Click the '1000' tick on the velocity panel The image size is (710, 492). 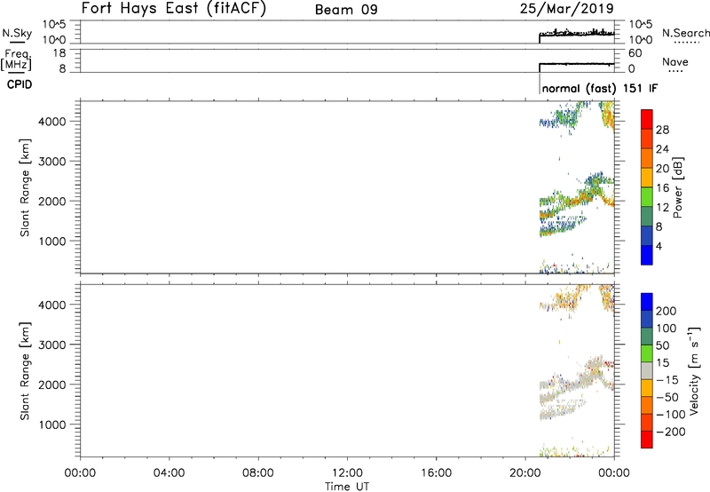point(51,425)
